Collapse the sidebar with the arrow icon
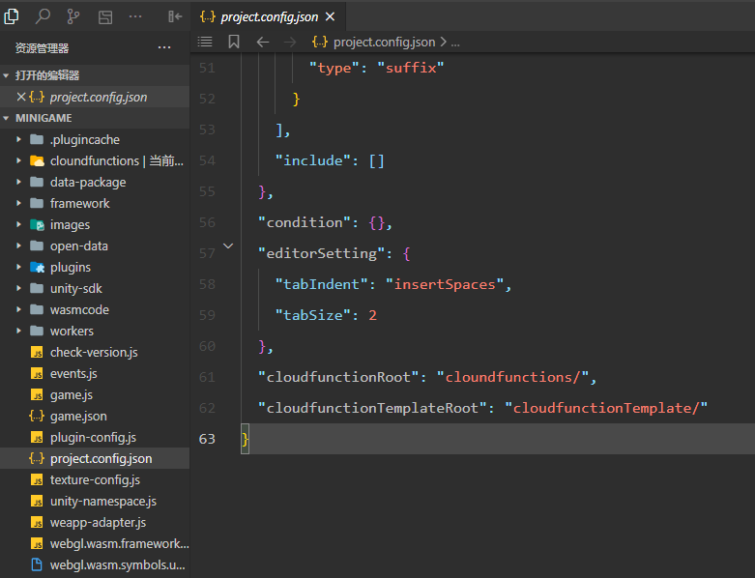 point(175,16)
